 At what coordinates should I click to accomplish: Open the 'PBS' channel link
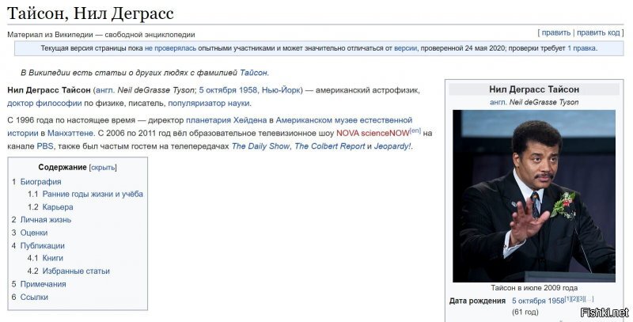45,146
